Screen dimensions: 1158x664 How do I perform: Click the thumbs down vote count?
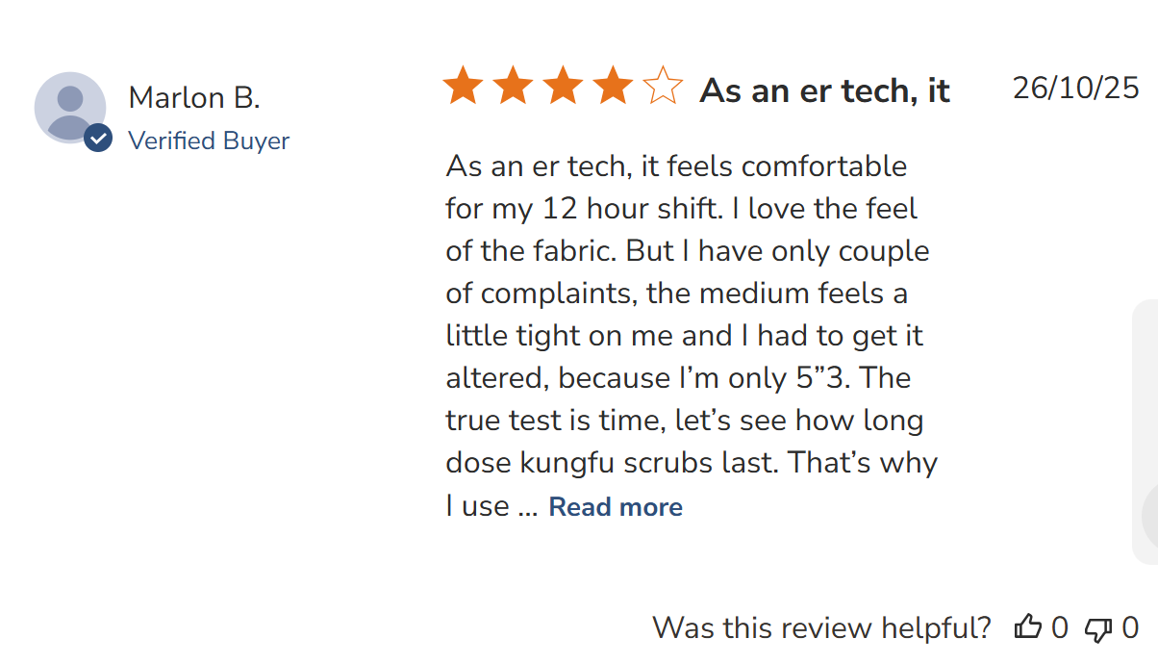click(x=1130, y=628)
